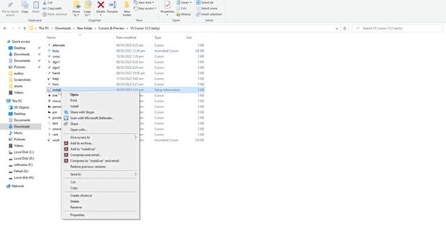Click Cut in the ribbon Clipboard group
446x251 pixels.
47,3
